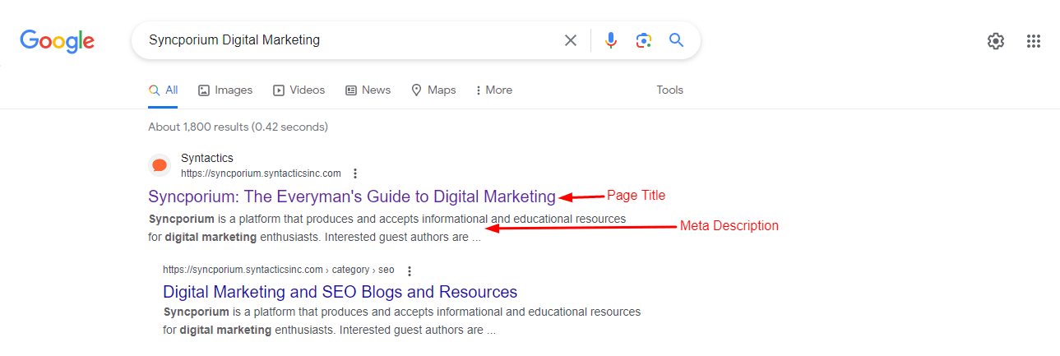
Task: Open settings gear icon
Action: click(x=995, y=41)
